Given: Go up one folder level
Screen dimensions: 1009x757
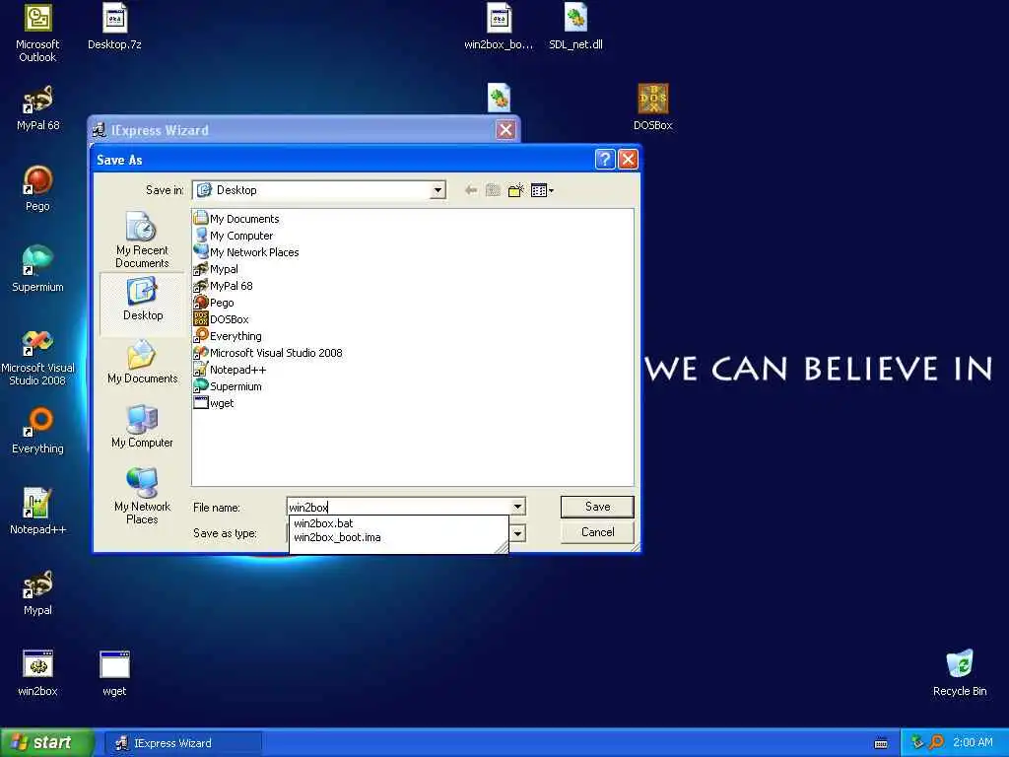Looking at the screenshot, I should (493, 190).
